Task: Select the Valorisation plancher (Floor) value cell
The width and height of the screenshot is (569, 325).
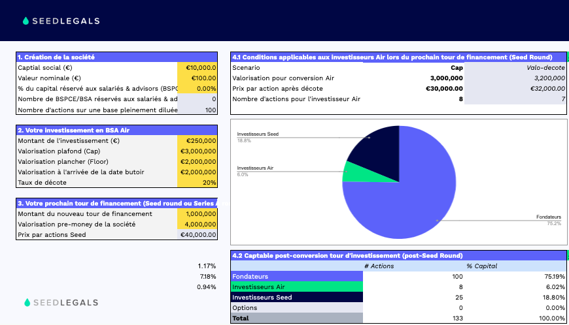Action: (197, 161)
